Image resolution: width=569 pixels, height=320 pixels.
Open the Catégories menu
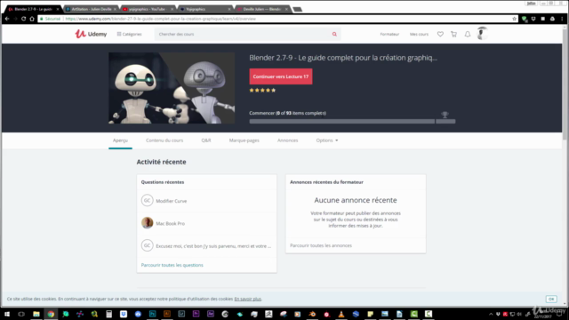pyautogui.click(x=129, y=34)
